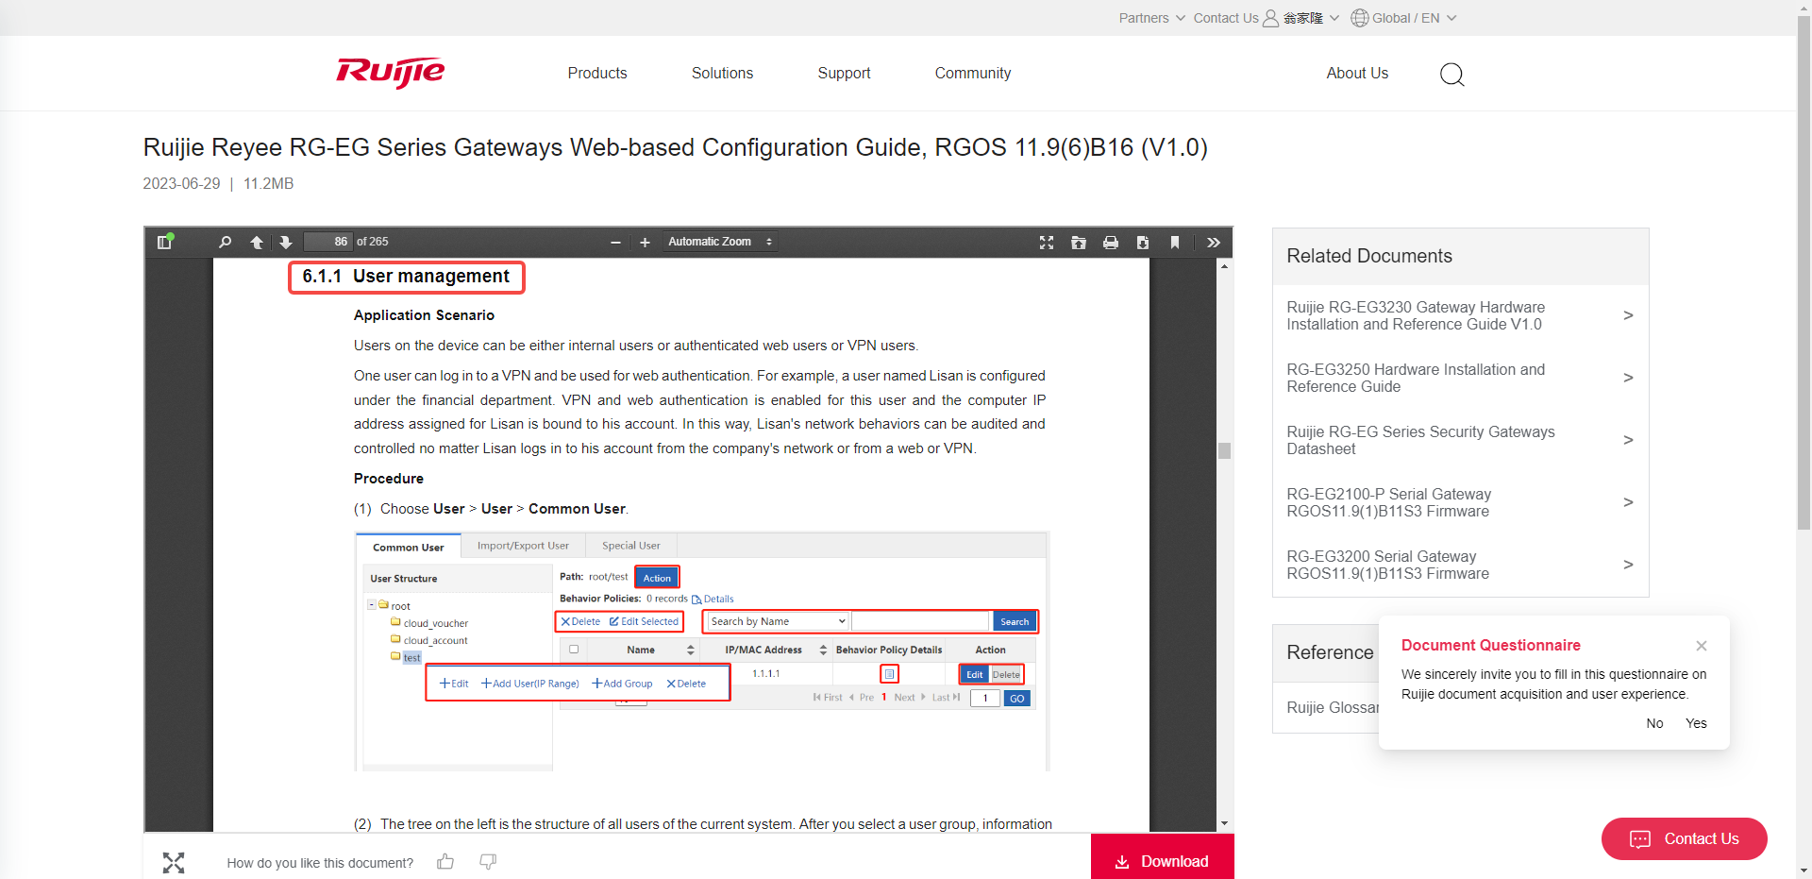Open the Support menu
The width and height of the screenshot is (1812, 879).
[844, 73]
